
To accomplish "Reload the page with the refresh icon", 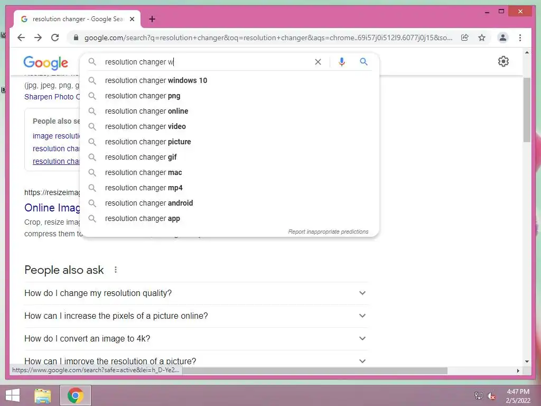I will pos(55,38).
